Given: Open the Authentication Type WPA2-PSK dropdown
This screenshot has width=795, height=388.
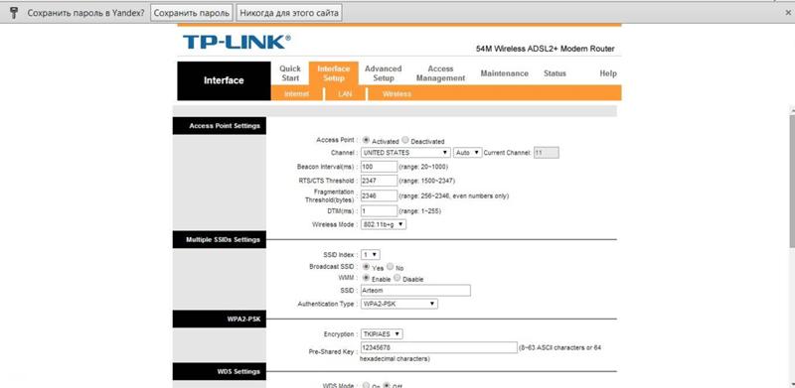Looking at the screenshot, I should (x=399, y=304).
